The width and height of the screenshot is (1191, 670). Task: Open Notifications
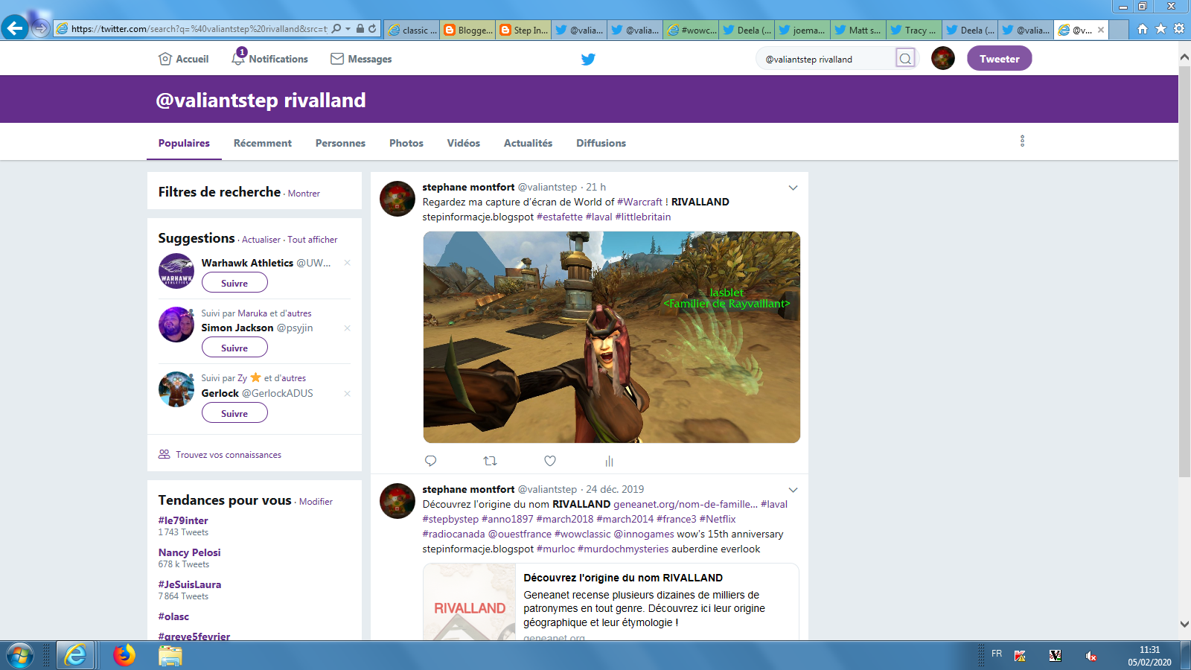269,58
